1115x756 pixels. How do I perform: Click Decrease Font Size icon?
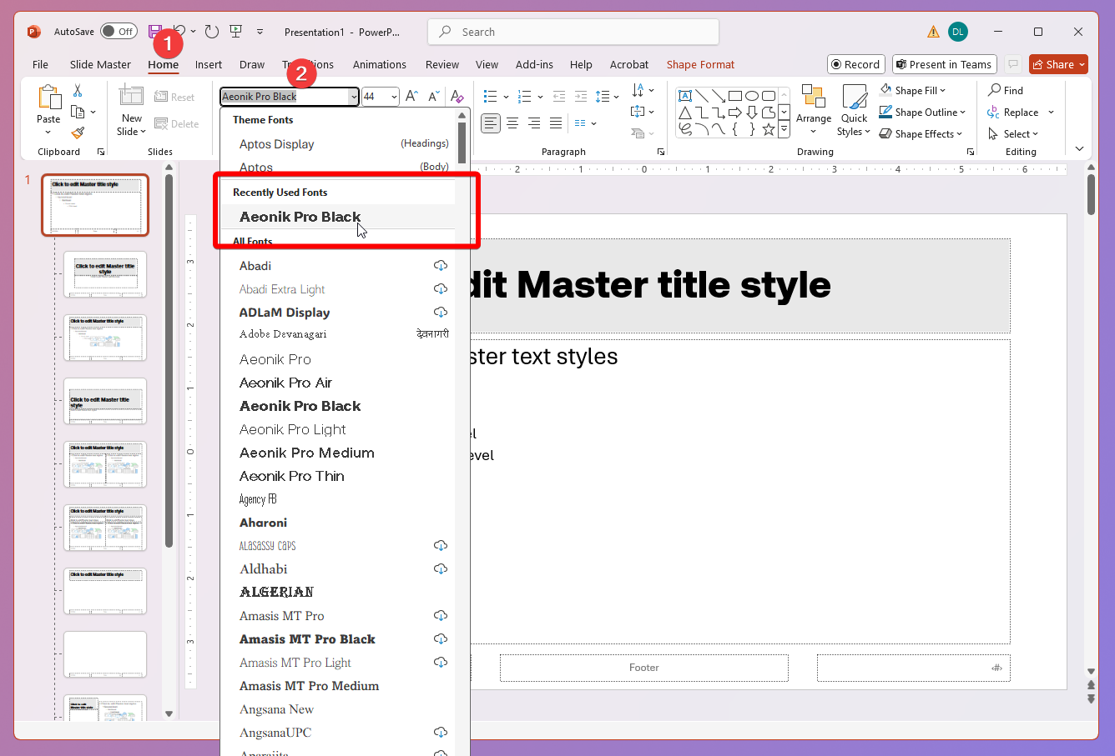coord(433,97)
